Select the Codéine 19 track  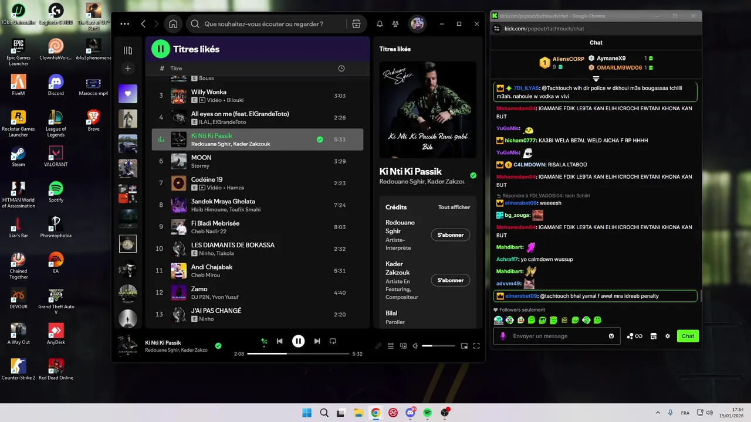pyautogui.click(x=258, y=183)
